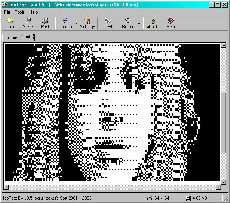Expand the Rotate dropdown arrow

139,23
